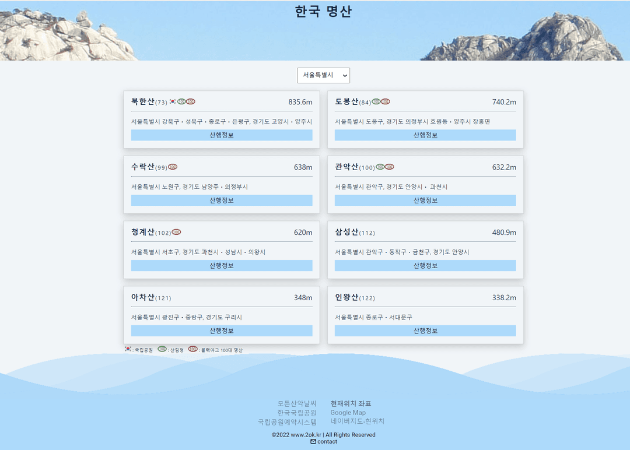View 산행정보 for 아차산
The image size is (630, 450).
222,331
